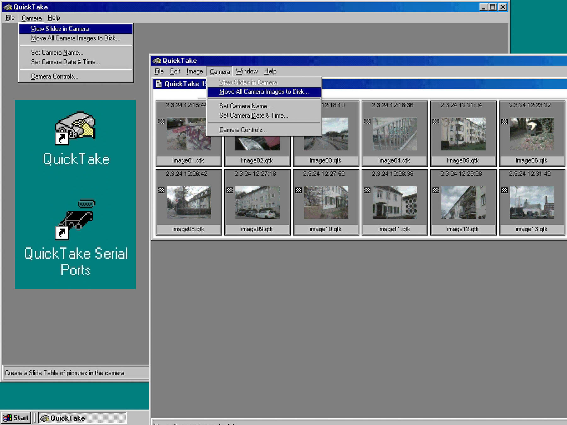Click the 2.3.24 12:26:42 timestamp

[x=186, y=174]
